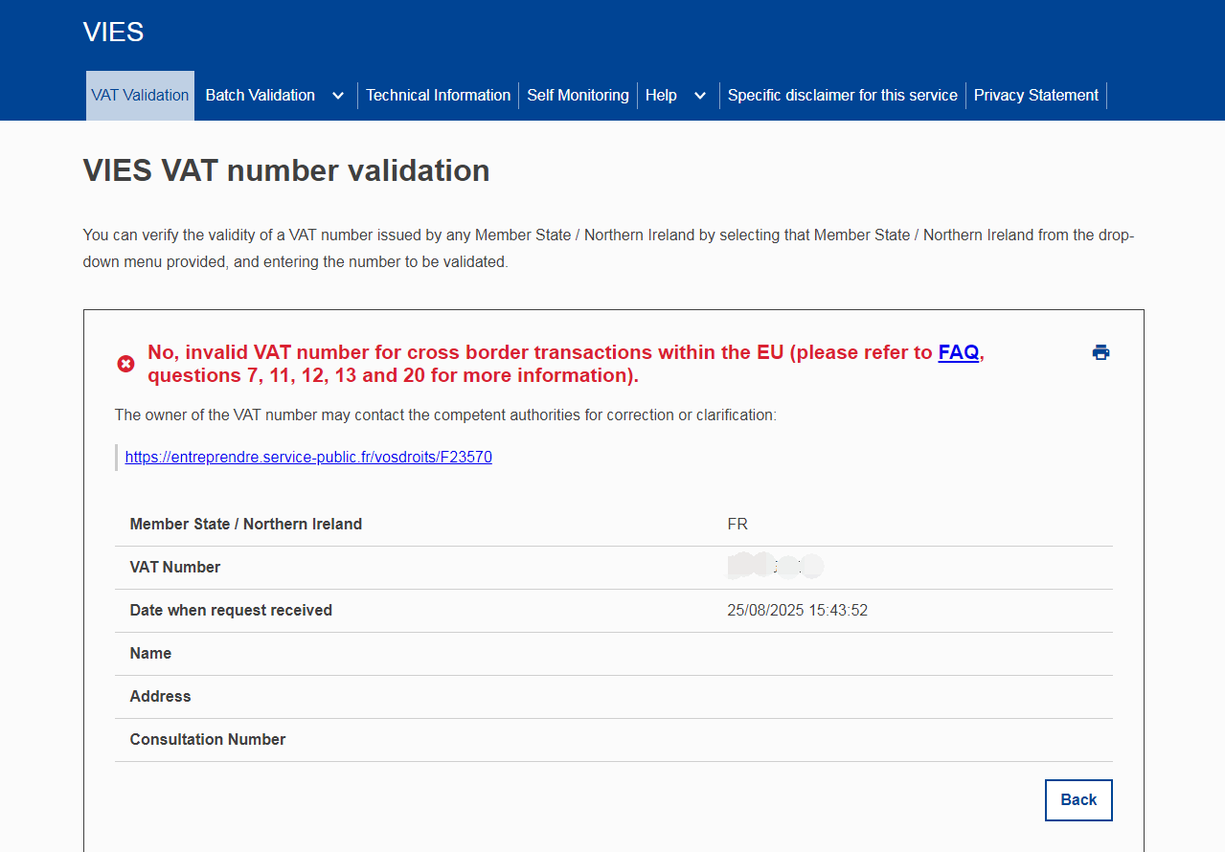Open the entreprendre.service-public.fr link

[308, 458]
